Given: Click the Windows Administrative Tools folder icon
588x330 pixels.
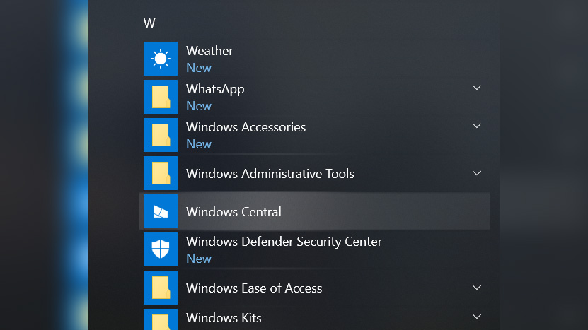Looking at the screenshot, I should click(161, 173).
